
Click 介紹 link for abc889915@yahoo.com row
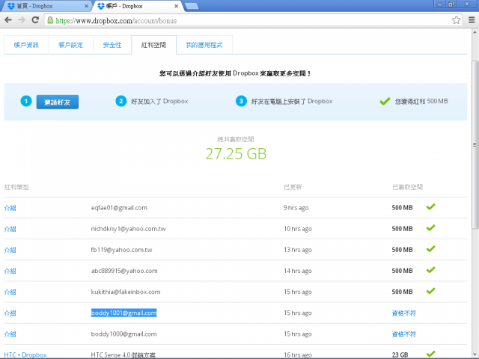click(10, 271)
